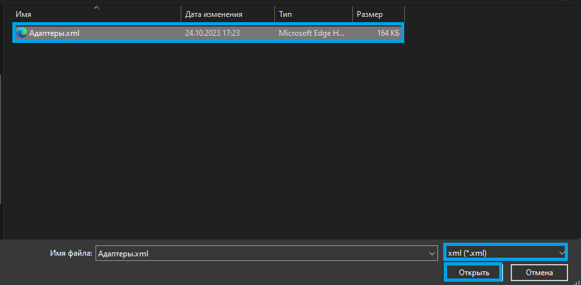Viewport: 581px width, 285px height.
Task: Sort by the Дата изменения column header
Action: coord(228,14)
